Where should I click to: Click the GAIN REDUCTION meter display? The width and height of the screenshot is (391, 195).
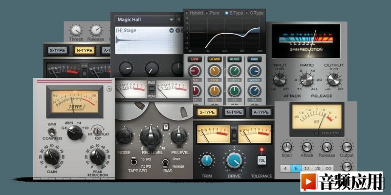coord(306,41)
